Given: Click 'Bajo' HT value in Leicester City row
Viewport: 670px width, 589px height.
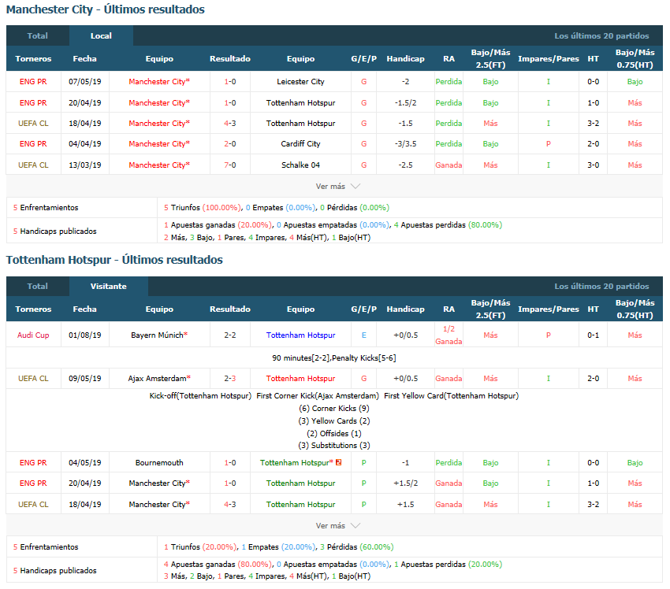Looking at the screenshot, I should tap(635, 82).
